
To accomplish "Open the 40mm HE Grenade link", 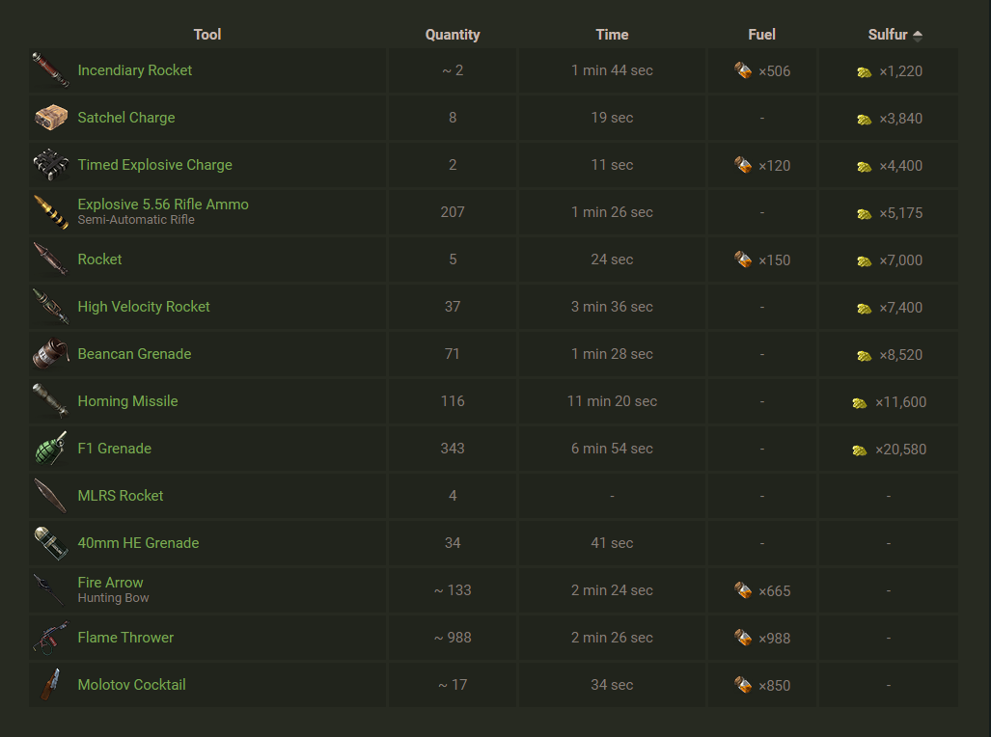I will (x=138, y=543).
